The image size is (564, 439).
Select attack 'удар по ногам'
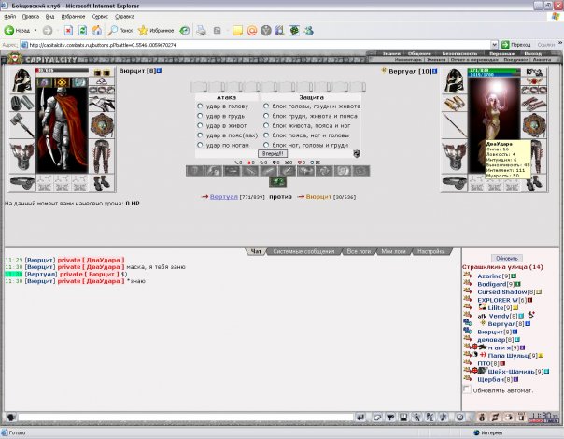pyautogui.click(x=200, y=145)
